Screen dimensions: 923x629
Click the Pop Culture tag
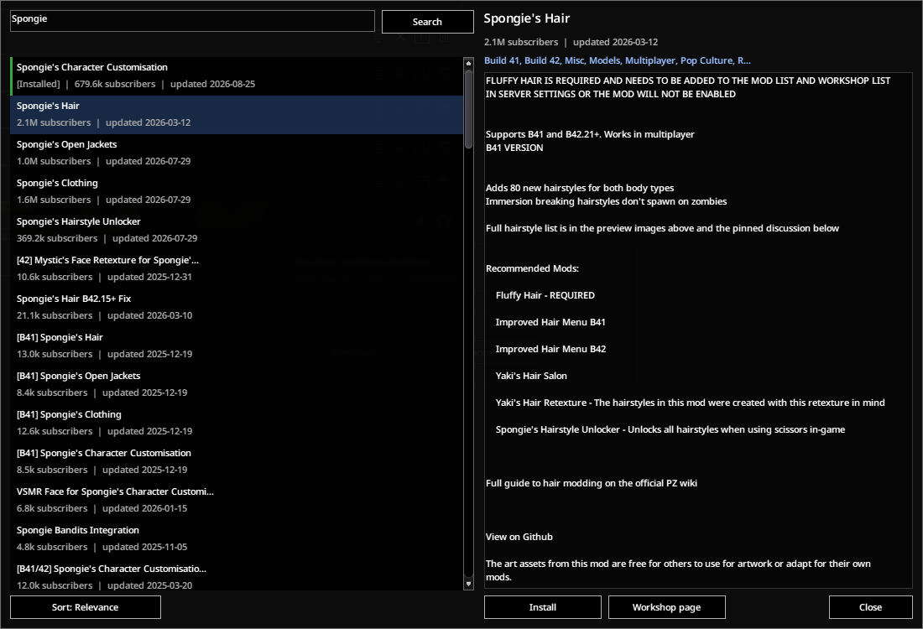point(706,60)
